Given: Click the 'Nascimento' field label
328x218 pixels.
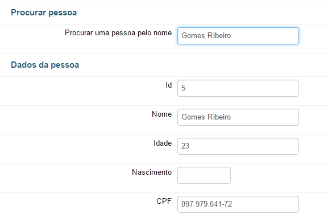Looking at the screenshot, I should (x=152, y=172).
